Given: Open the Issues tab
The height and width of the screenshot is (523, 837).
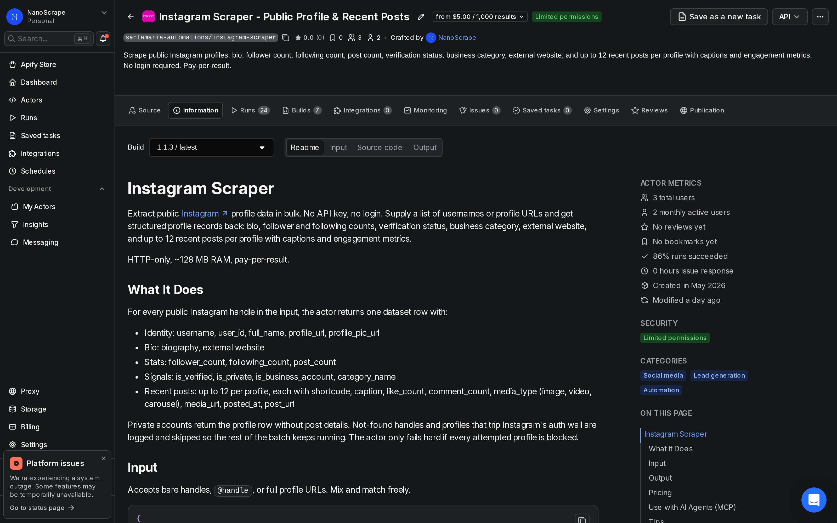Looking at the screenshot, I should coord(479,110).
